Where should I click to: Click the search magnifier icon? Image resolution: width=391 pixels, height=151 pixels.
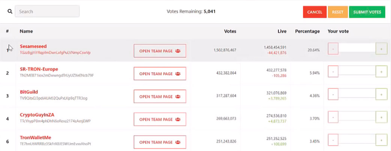(x=10, y=12)
